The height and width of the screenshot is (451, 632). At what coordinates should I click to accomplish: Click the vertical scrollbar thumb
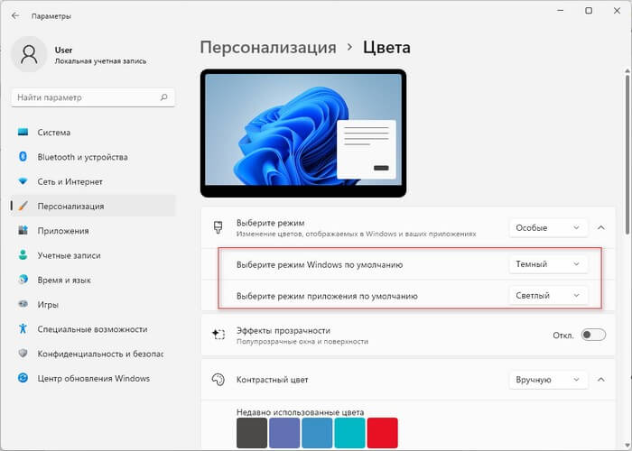click(627, 153)
